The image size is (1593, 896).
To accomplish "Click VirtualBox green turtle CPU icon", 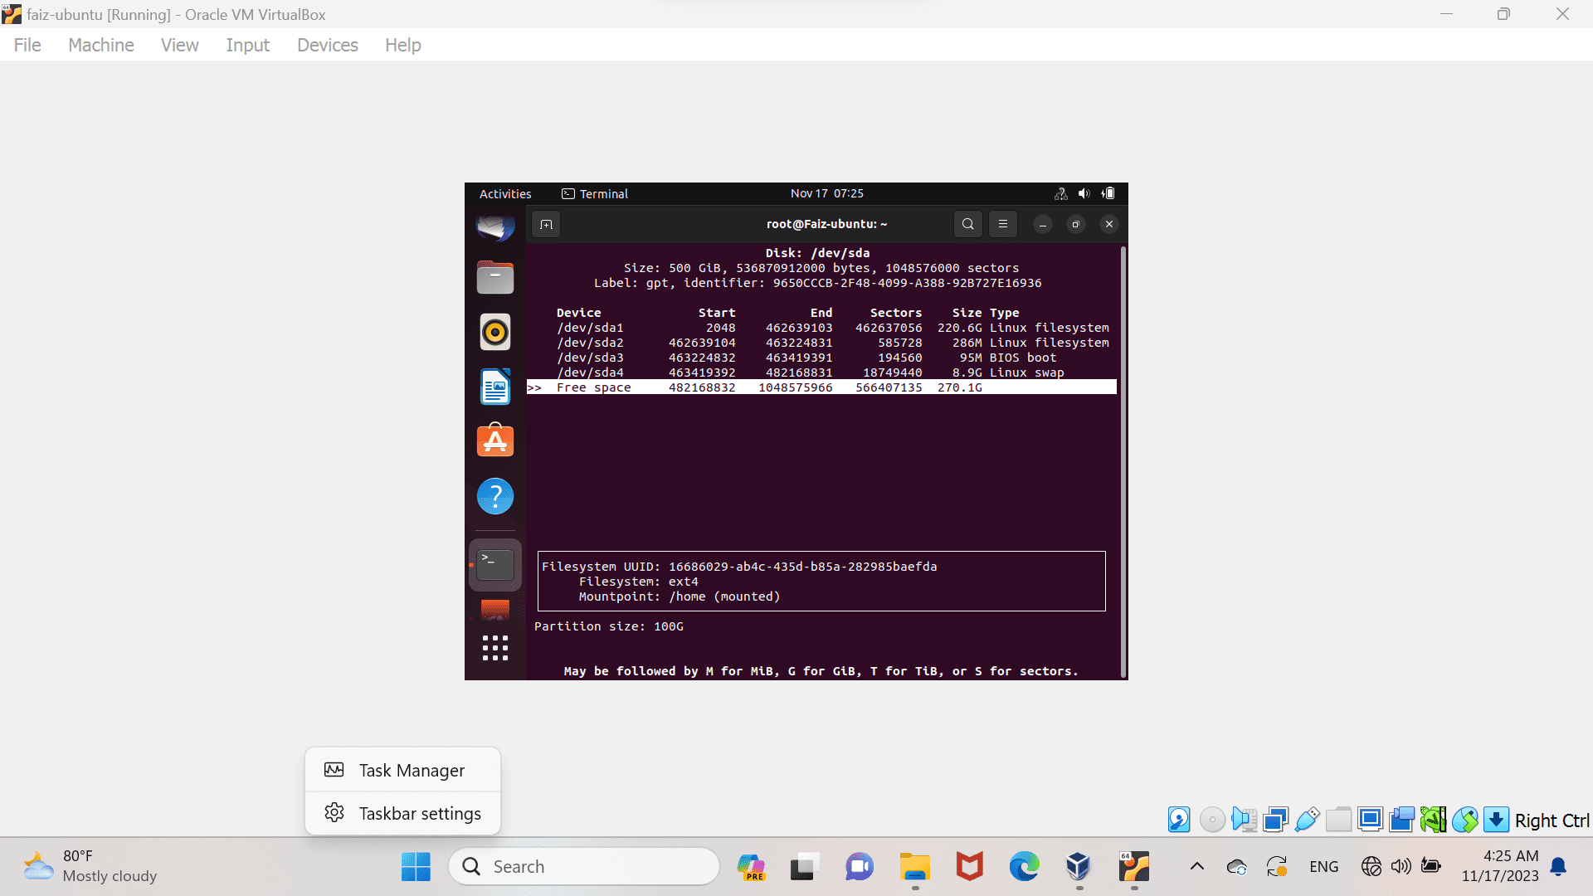I will point(1433,820).
